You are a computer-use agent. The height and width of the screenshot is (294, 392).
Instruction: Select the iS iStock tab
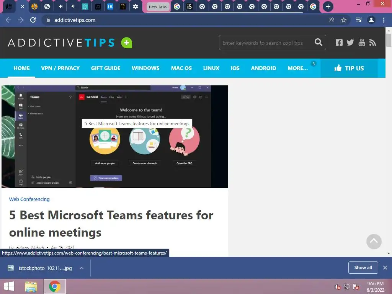[x=189, y=7]
